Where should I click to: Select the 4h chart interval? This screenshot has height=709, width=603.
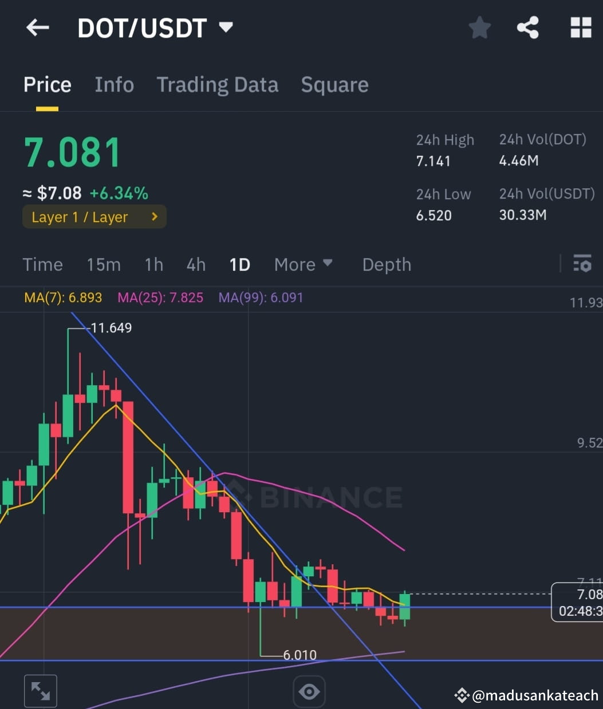coord(195,264)
